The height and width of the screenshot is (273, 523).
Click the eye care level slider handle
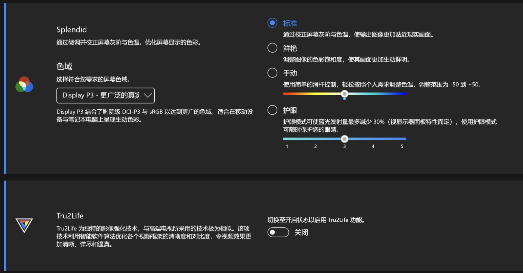tap(344, 139)
